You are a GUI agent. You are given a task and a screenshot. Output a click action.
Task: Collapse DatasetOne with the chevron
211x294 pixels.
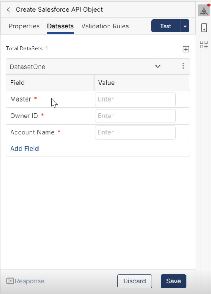pos(158,66)
